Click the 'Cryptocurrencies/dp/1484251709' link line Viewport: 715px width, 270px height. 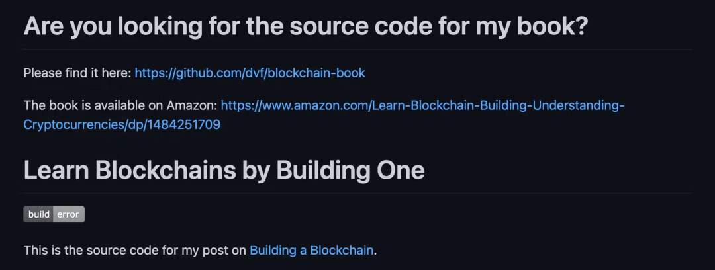(x=122, y=124)
